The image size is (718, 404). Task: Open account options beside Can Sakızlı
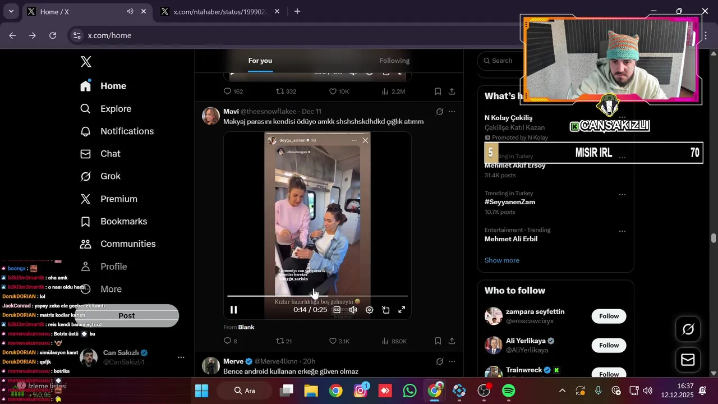click(181, 357)
